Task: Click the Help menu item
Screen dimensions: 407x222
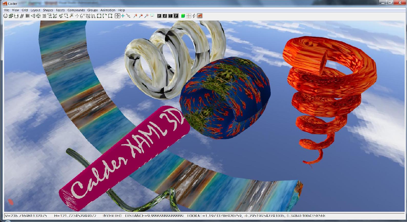Action: pyautogui.click(x=121, y=10)
